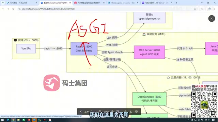
Task: Click the OpenSandbox :8080 node
Action: 150,99
